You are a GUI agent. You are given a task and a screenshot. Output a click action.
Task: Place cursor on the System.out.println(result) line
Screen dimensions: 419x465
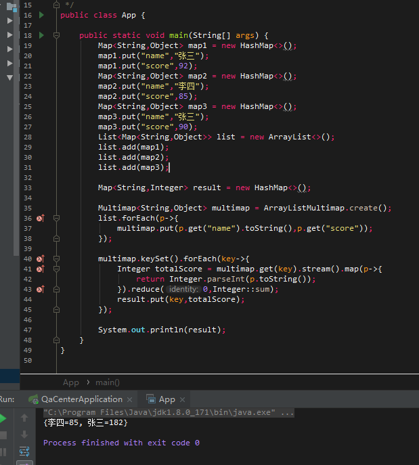pos(161,330)
